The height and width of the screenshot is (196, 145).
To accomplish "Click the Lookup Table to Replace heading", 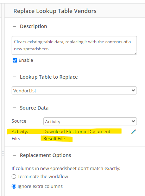I will 49,77.
